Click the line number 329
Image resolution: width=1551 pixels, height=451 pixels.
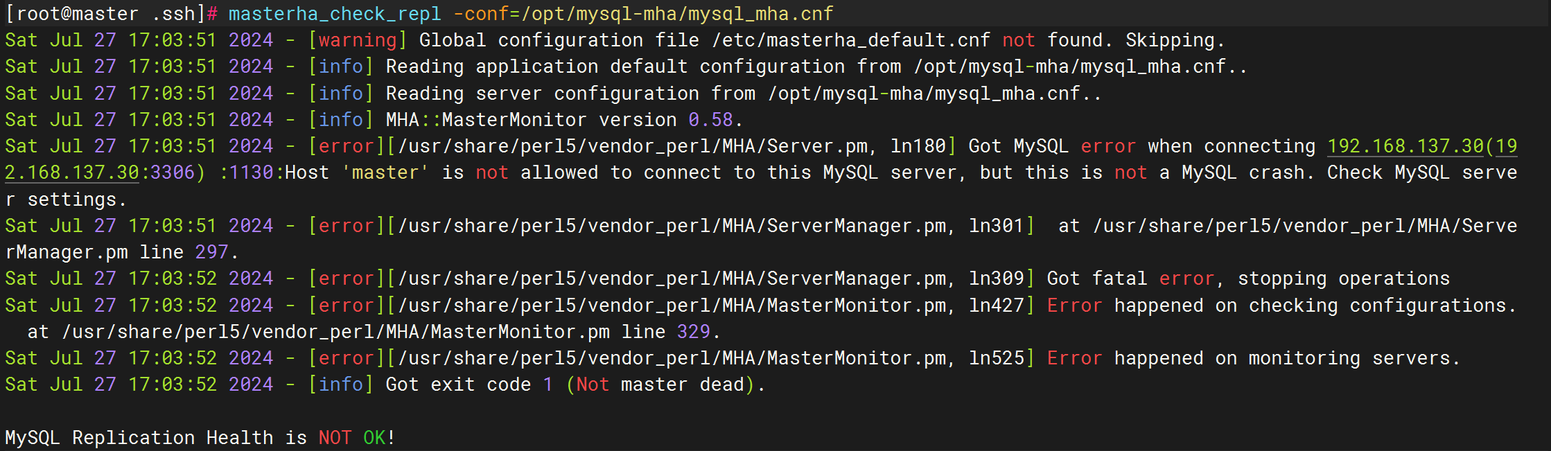[x=693, y=332]
